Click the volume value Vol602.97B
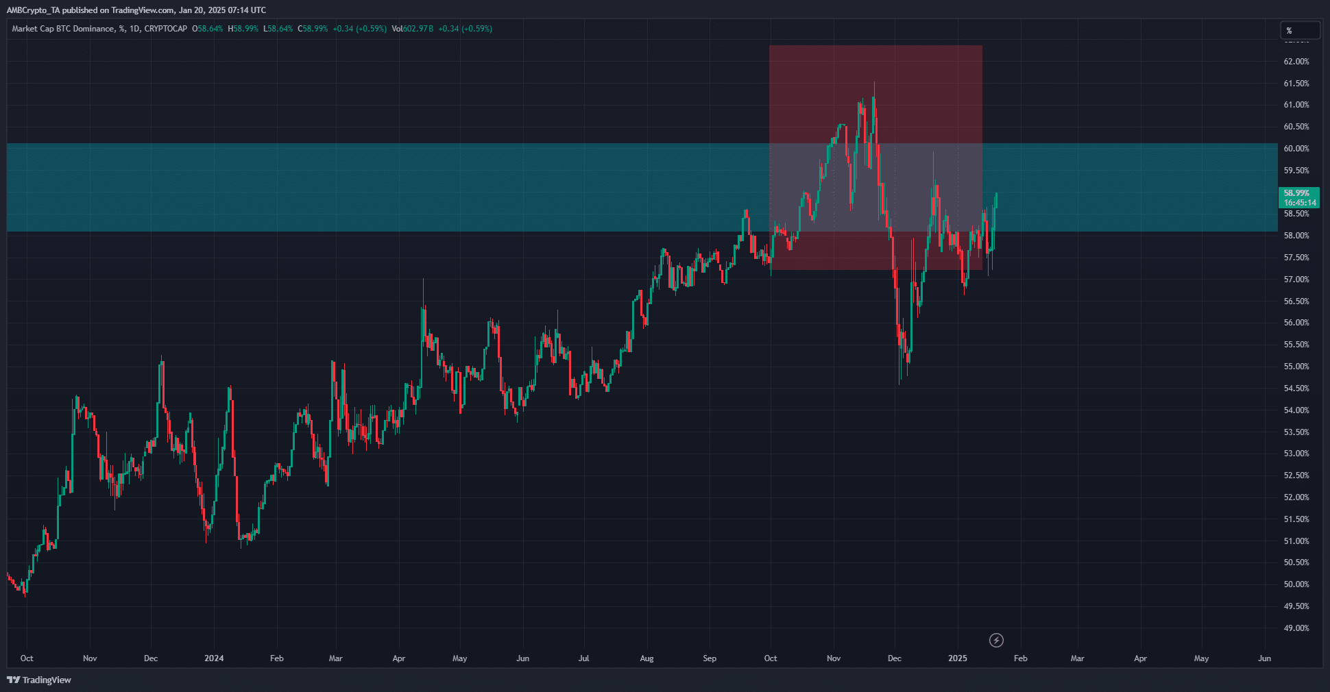Screen dimensions: 1330x692 point(413,29)
